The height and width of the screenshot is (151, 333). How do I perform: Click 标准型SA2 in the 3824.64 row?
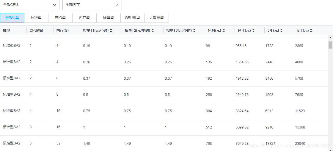tap(12, 110)
